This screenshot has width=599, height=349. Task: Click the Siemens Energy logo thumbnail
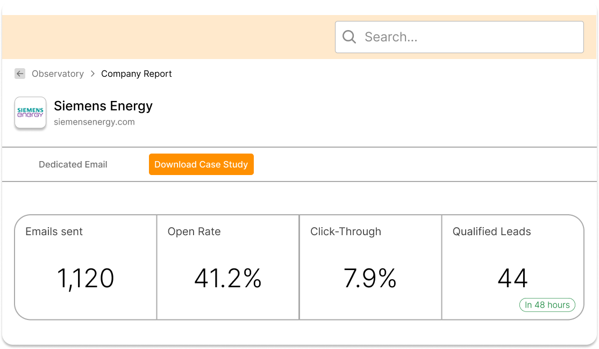30,113
